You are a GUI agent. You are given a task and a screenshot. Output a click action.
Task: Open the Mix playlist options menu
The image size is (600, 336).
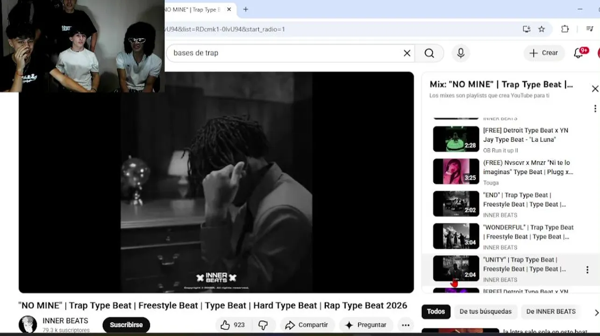pos(595,109)
